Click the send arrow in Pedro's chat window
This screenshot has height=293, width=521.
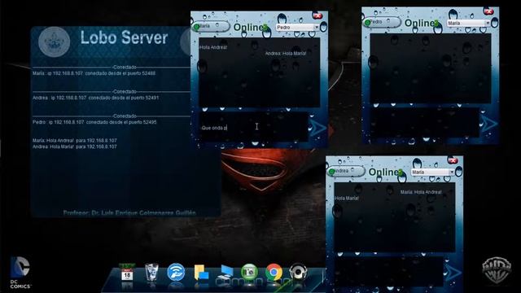(488, 123)
